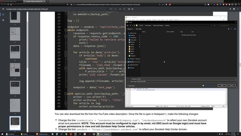Image resolution: width=241 pixels, height=136 pixels.
Task: Open the Save as type combo box
Action: click(187, 81)
